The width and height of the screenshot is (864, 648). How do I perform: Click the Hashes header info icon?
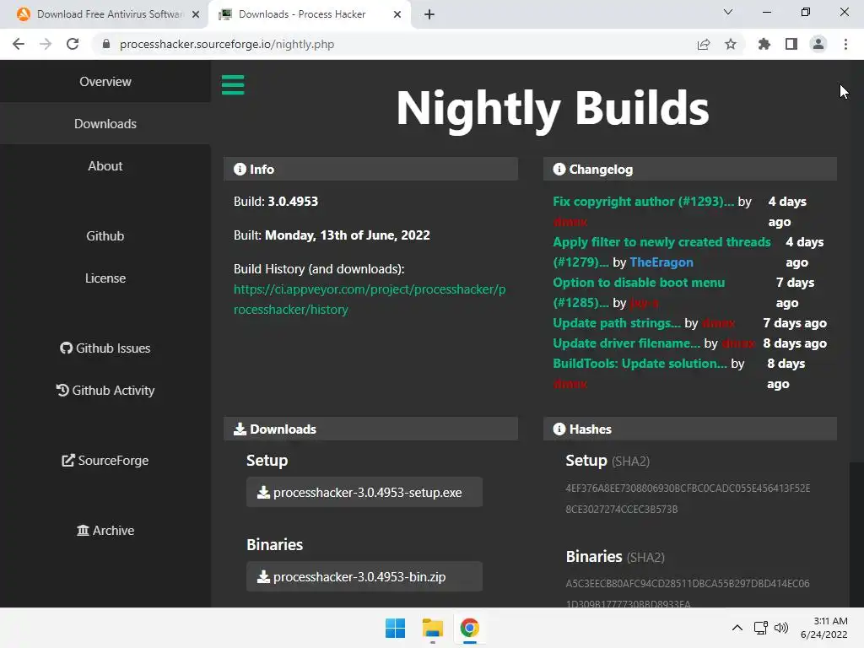[x=559, y=429]
